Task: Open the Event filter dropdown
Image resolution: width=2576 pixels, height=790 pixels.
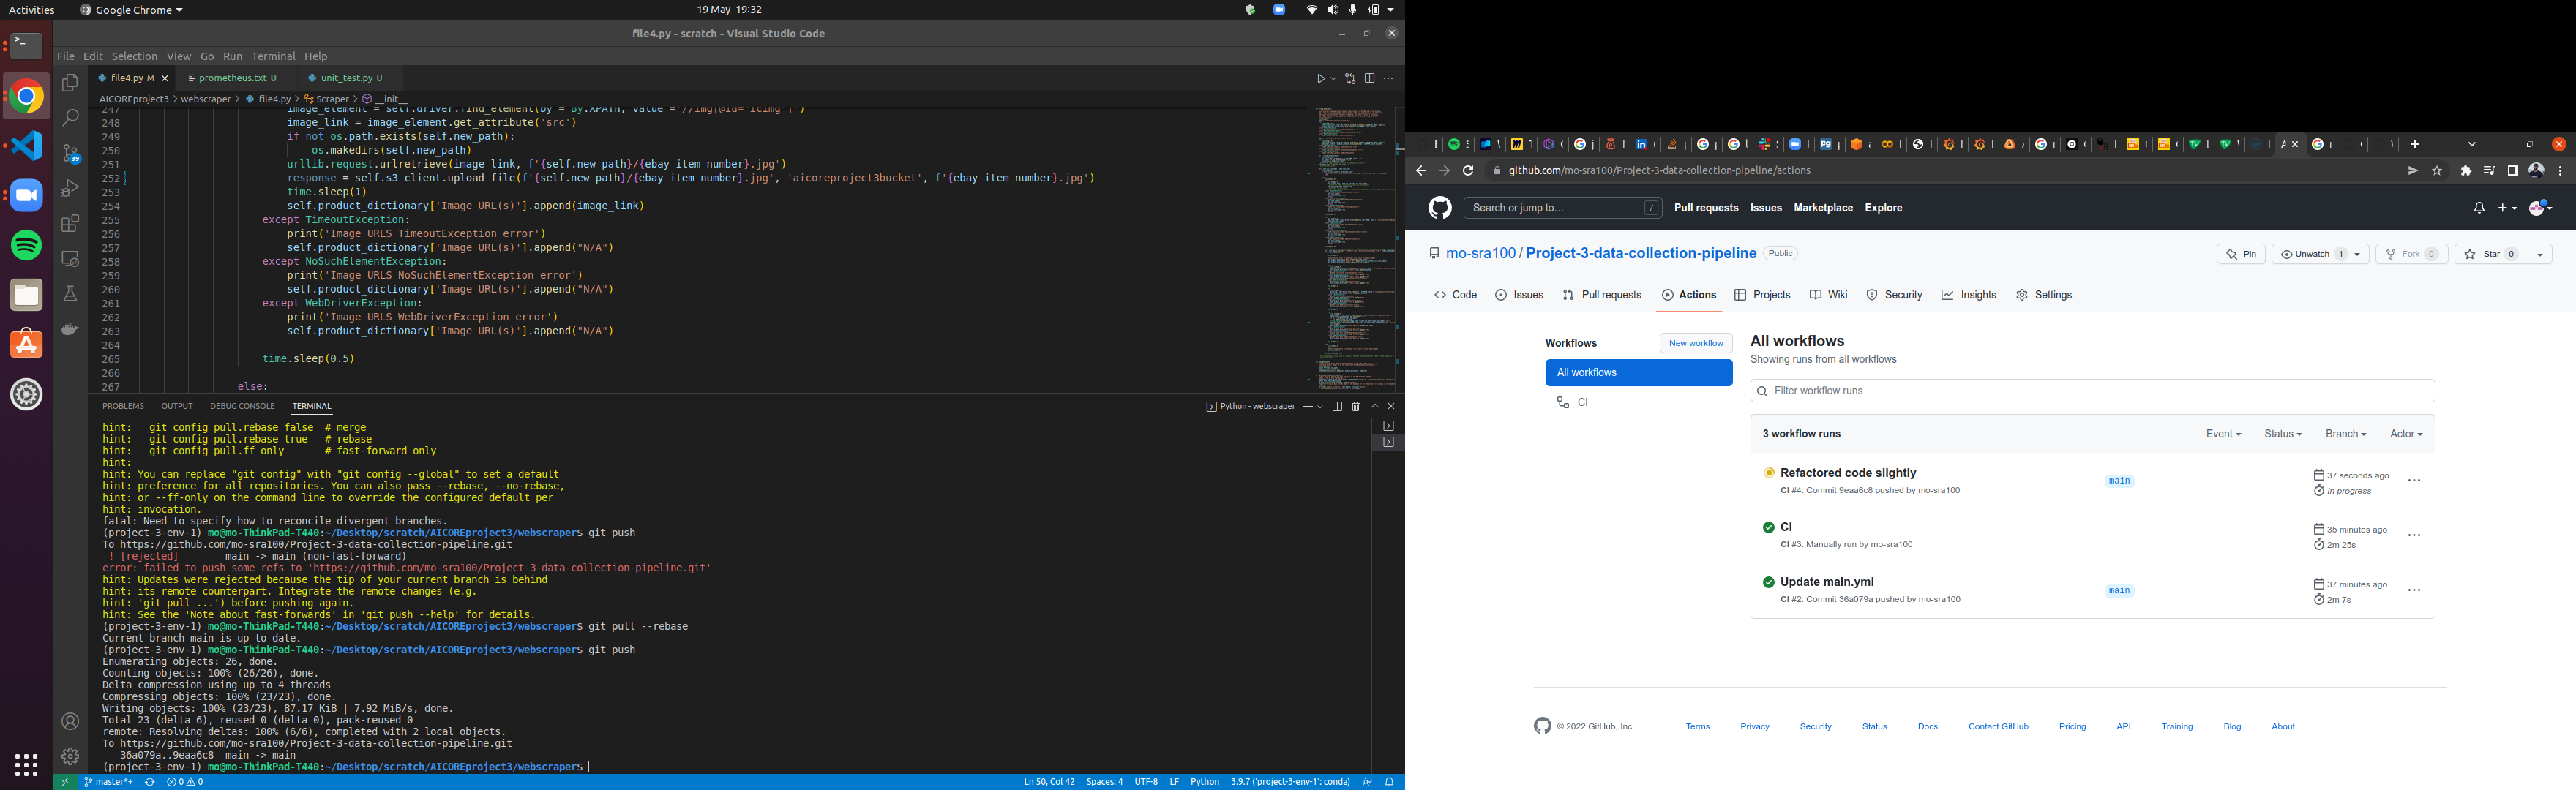Action: [x=2222, y=433]
